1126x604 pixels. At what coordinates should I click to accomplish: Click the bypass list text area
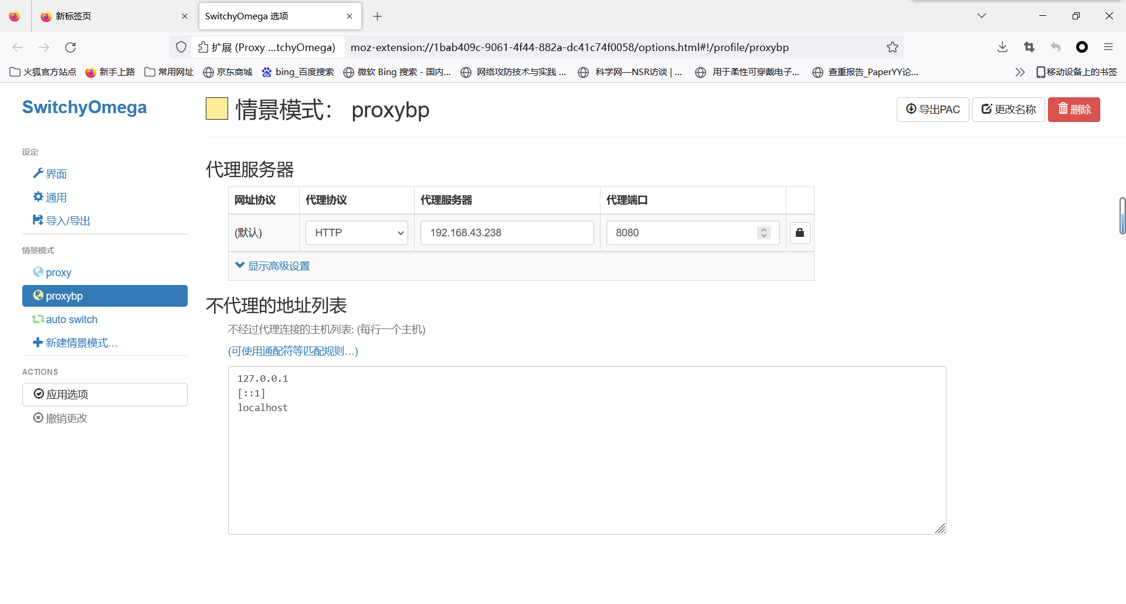click(587, 450)
